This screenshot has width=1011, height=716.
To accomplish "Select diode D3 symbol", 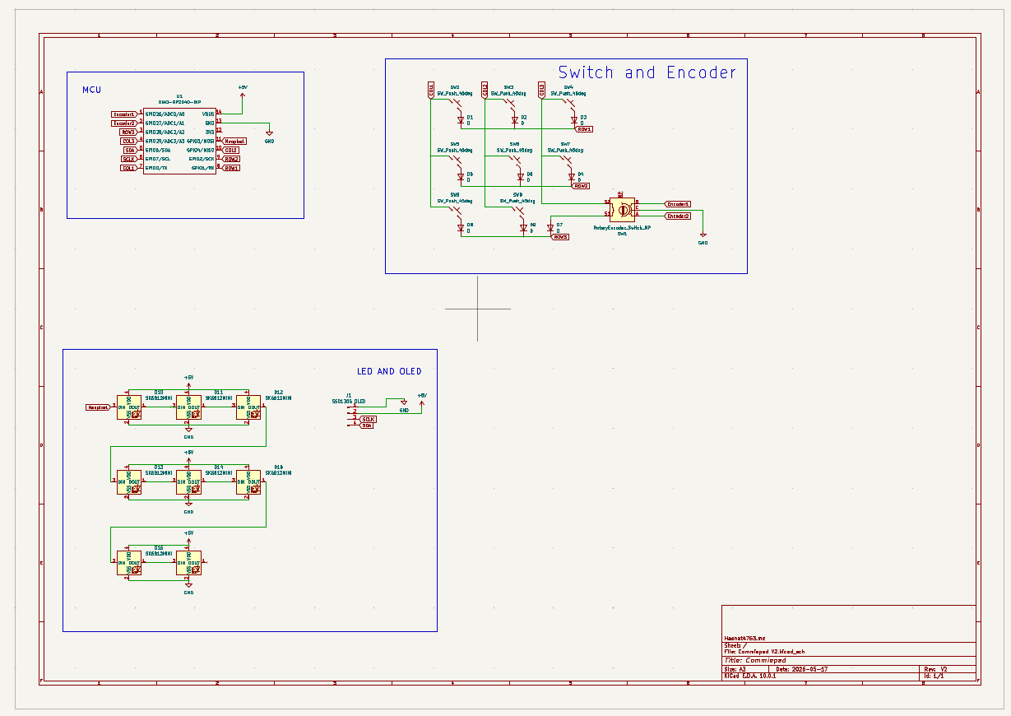I will pyautogui.click(x=574, y=120).
